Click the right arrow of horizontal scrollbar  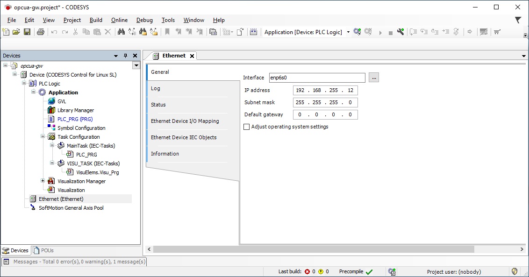tap(522, 249)
